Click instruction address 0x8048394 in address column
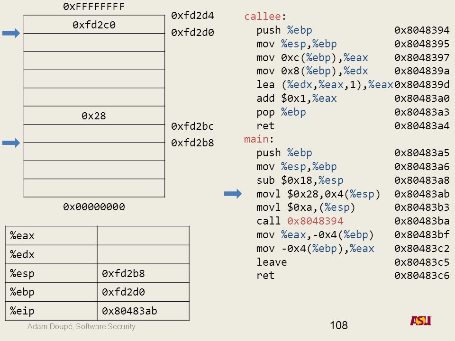Screen dimensions: 455x341 pos(422,30)
